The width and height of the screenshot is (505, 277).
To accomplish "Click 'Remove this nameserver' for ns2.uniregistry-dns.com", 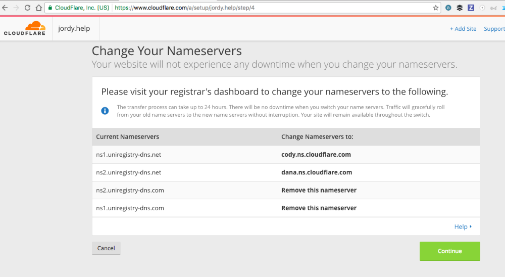I will [319, 190].
